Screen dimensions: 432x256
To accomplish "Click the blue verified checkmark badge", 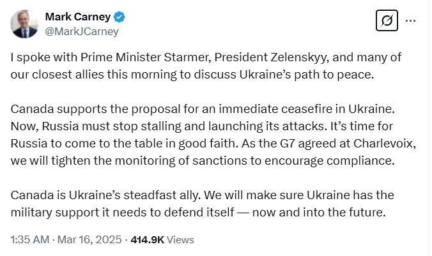I will [x=120, y=17].
